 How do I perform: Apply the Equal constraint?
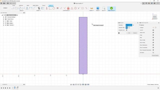(57, 8)
